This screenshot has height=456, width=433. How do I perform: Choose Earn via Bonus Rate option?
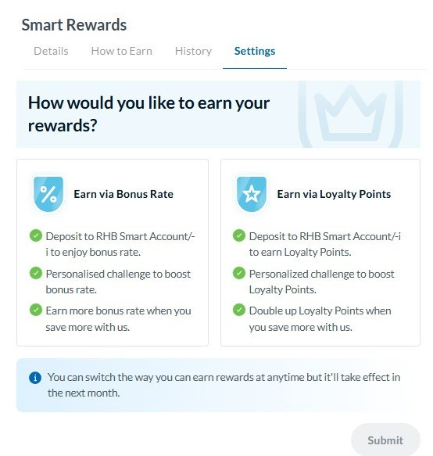coord(113,253)
